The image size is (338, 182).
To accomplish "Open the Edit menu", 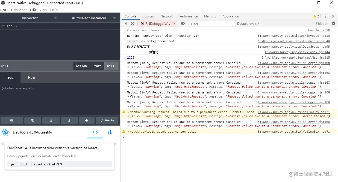I will (x=33, y=10).
